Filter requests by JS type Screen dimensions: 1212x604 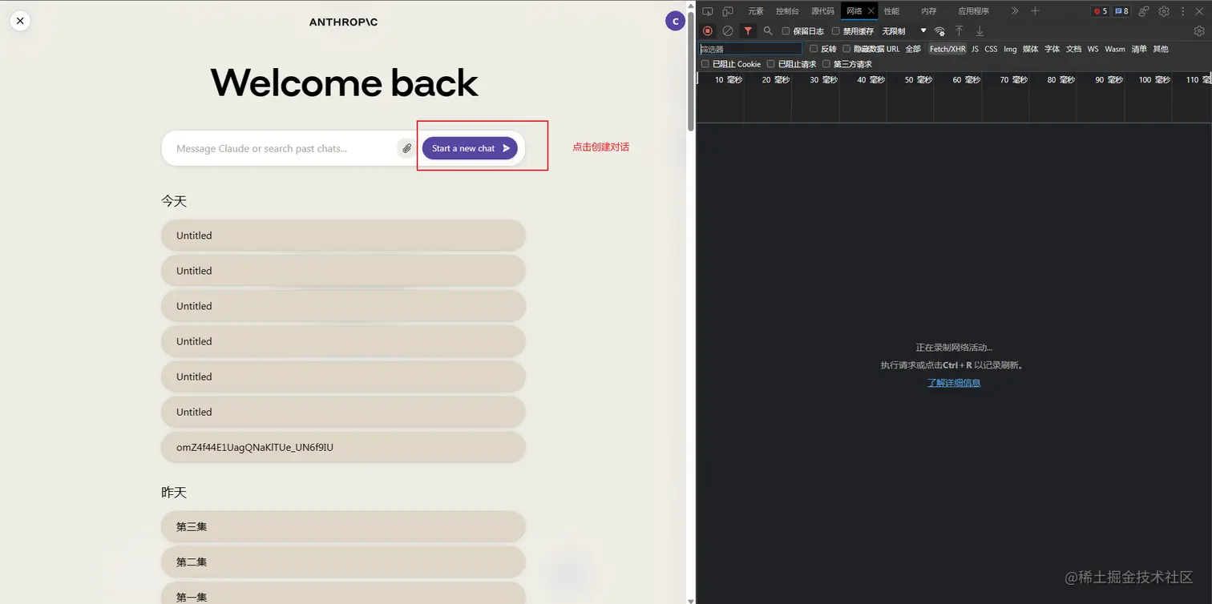coord(975,49)
